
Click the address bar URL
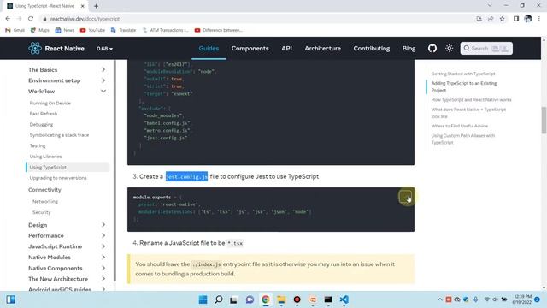coord(85,19)
